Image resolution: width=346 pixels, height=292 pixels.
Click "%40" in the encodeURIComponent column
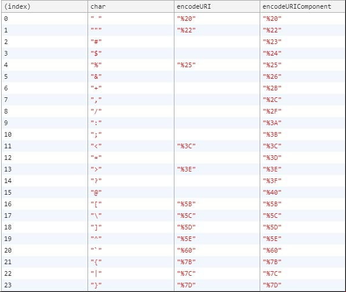click(272, 192)
